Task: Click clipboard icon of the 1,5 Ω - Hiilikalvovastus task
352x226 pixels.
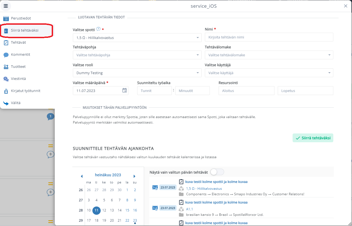Action: click(181, 182)
